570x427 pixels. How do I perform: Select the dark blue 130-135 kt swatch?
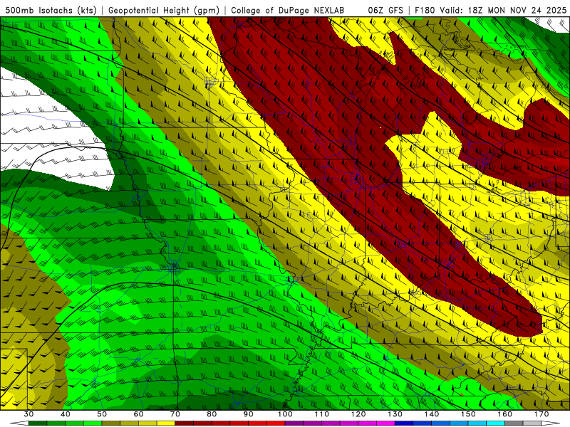pyautogui.click(x=404, y=423)
